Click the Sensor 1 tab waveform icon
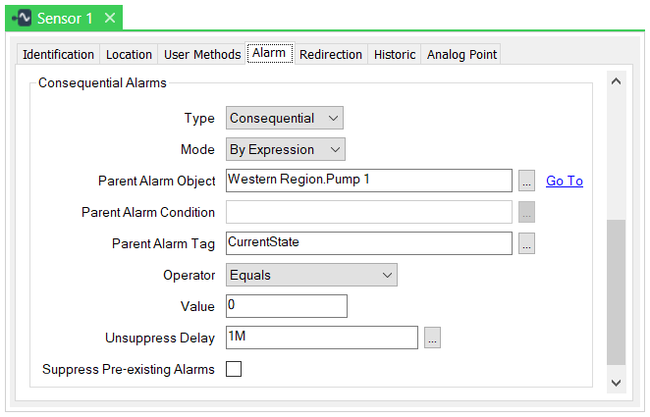This screenshot has height=417, width=650. click(23, 18)
